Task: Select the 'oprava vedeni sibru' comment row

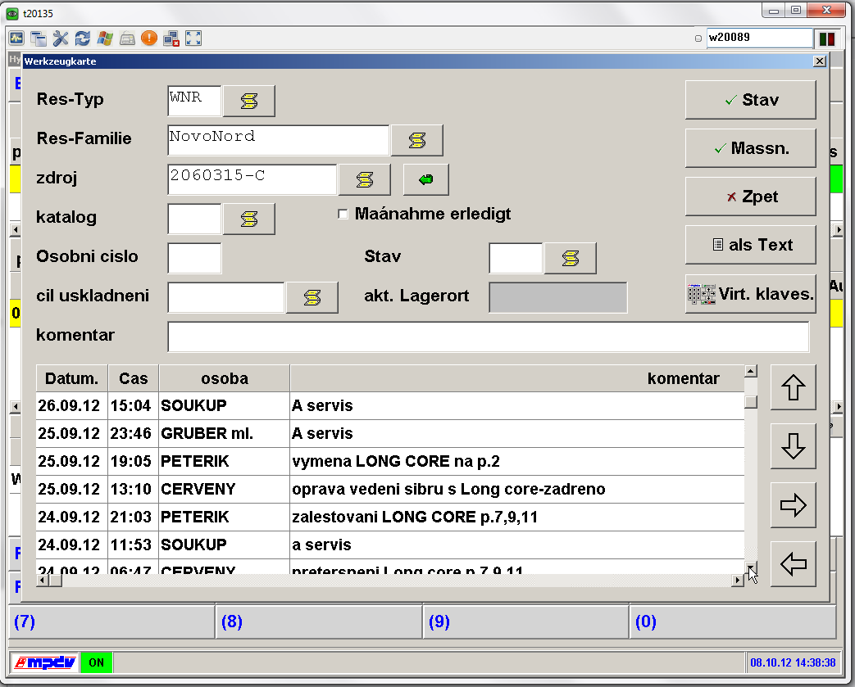Action: pos(390,489)
